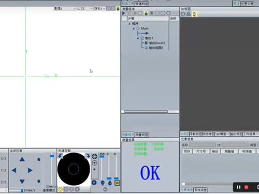Screen dimensions: 259x194
Task: Click the bulb icon under the second light slider
Action: coord(110,183)
